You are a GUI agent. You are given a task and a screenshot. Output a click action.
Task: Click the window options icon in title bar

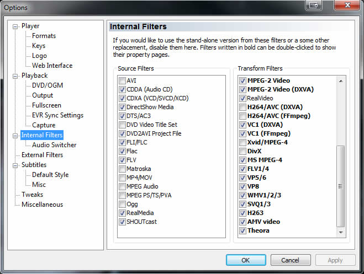tap(313, 5)
